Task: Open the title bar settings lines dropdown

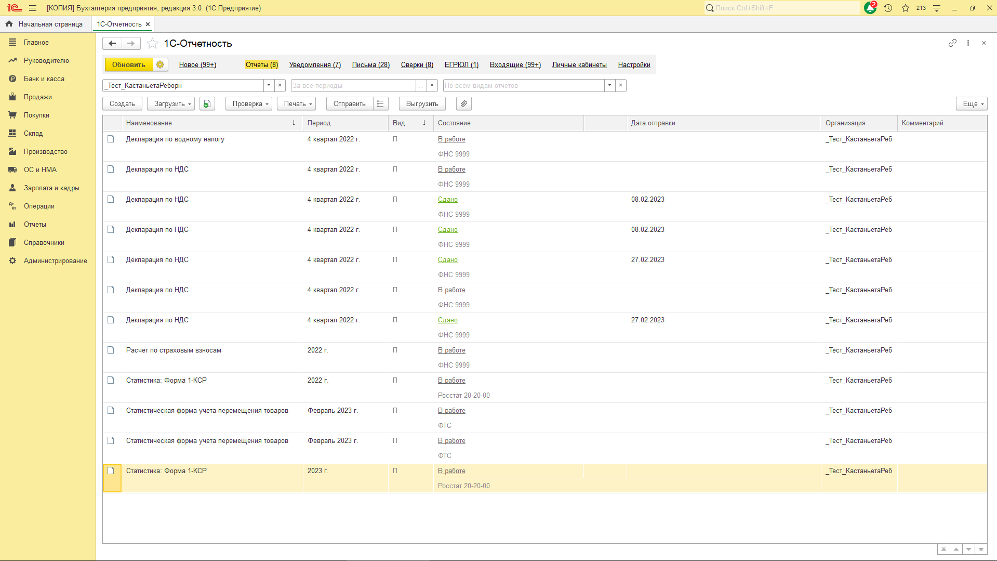Action: (x=937, y=8)
